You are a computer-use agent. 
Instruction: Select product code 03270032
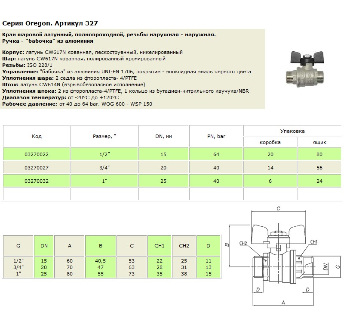point(37,182)
